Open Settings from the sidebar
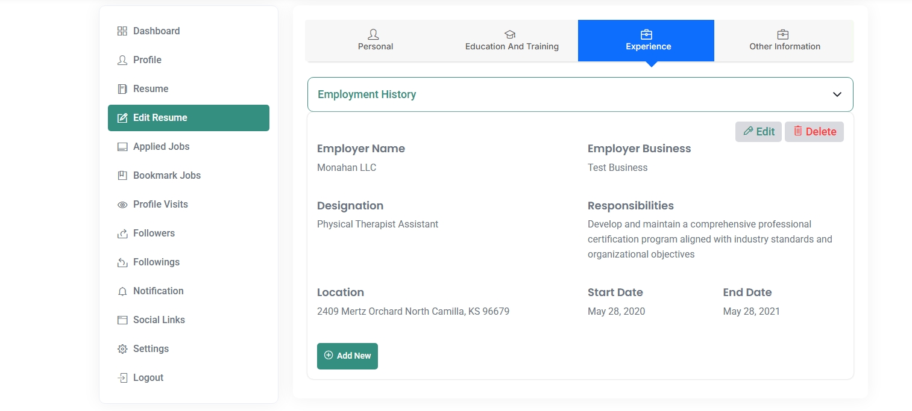 [189, 348]
